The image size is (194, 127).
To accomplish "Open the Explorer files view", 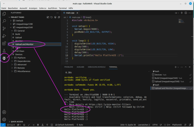I will coord(4,14).
